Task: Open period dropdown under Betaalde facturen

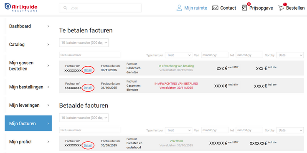Action: click(x=84, y=118)
